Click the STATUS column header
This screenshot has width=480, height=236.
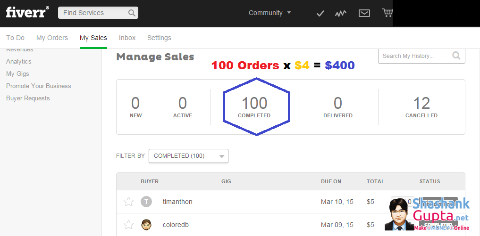click(x=430, y=181)
